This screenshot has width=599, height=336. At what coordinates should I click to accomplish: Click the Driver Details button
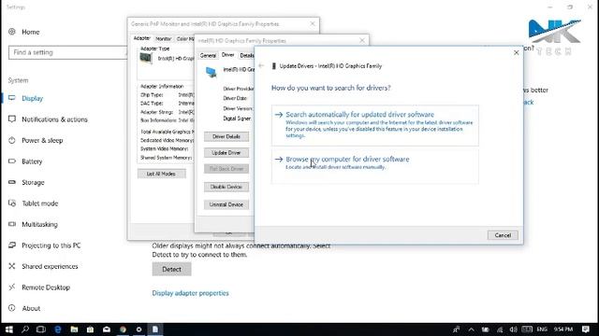tap(226, 136)
